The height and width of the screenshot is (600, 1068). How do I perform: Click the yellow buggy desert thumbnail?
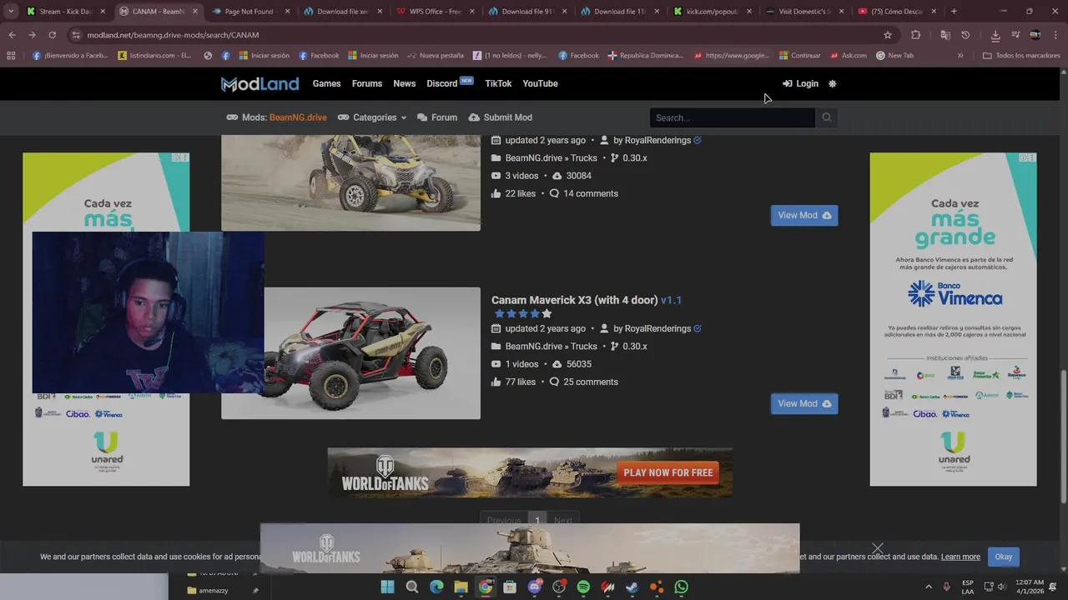350,182
